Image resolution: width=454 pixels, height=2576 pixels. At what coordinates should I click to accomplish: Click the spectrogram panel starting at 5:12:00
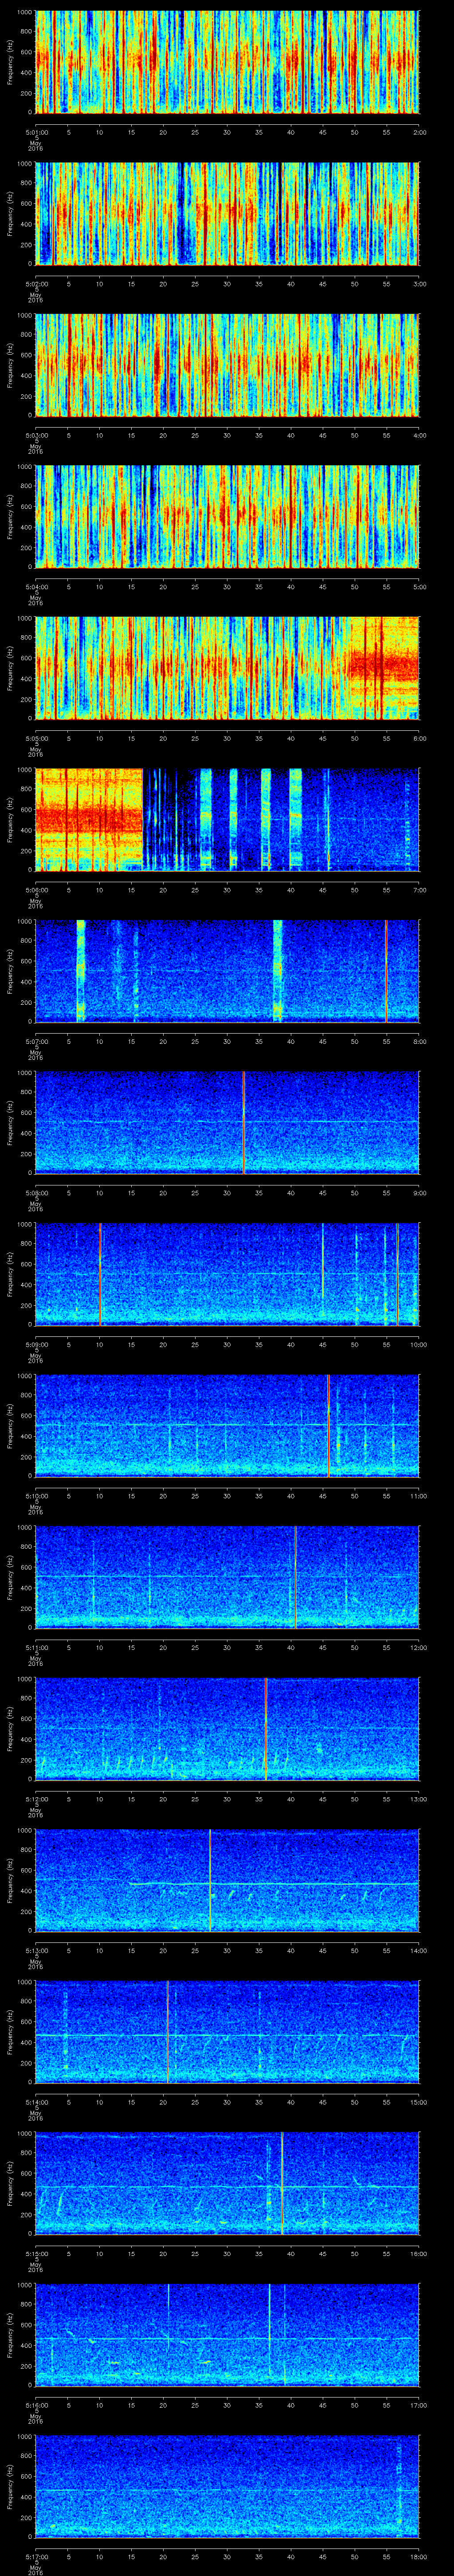(x=227, y=1728)
